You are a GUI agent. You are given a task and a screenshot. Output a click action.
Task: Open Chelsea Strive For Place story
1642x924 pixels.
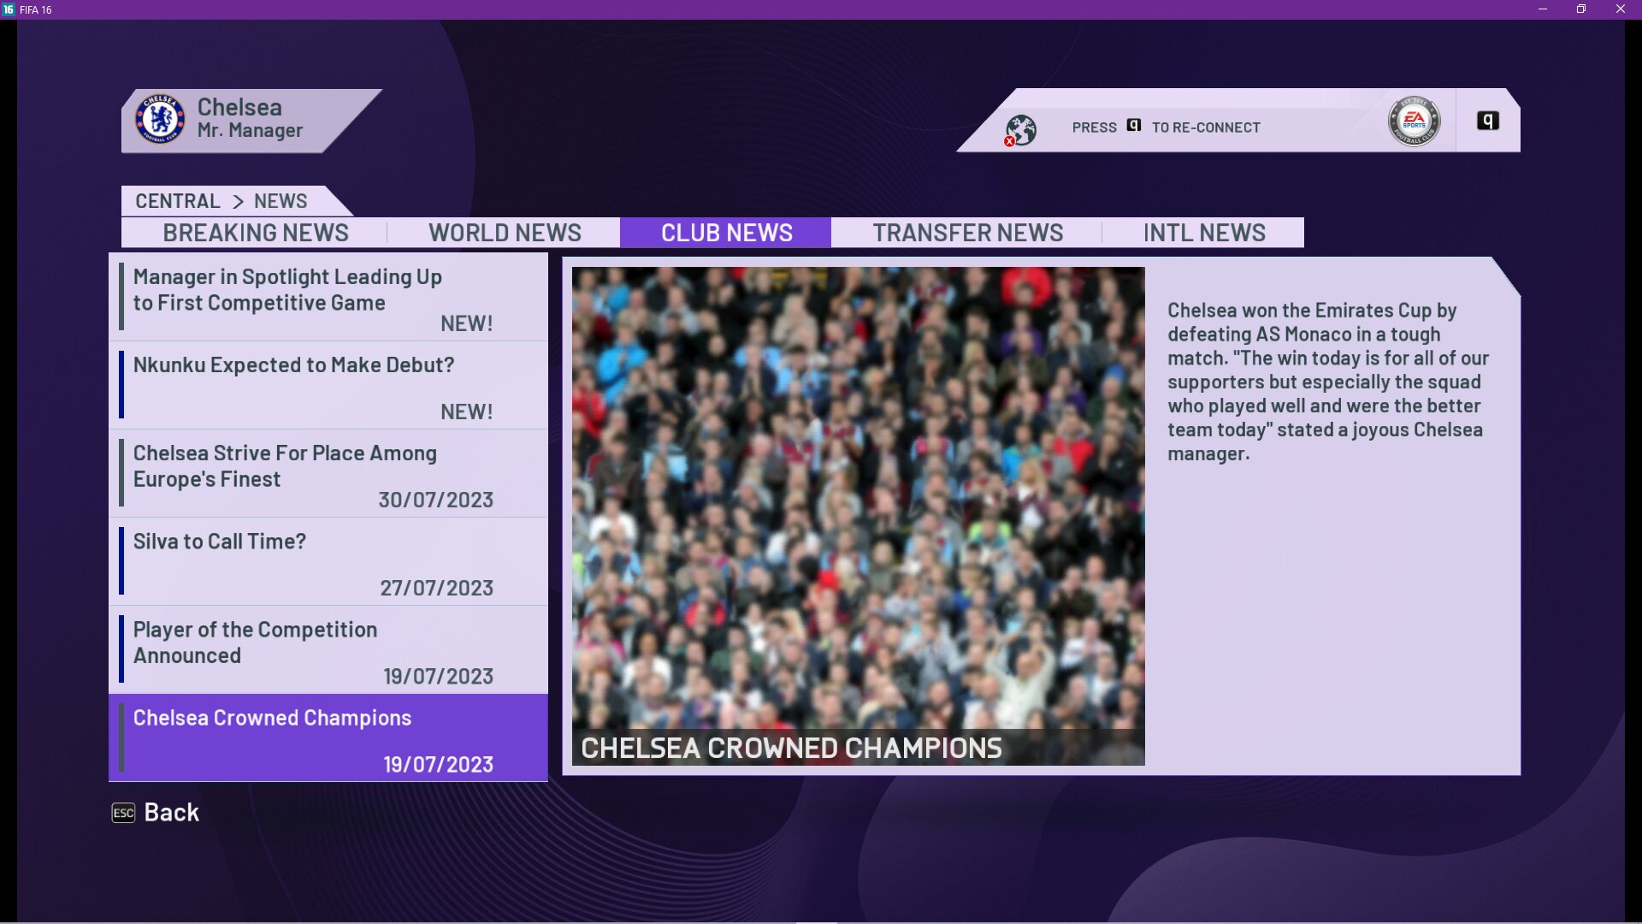point(328,473)
